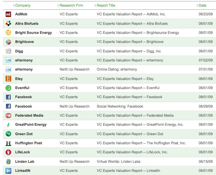Click the Huffington Post H icon
Viewport: 216px width, 175px height.
8,143
